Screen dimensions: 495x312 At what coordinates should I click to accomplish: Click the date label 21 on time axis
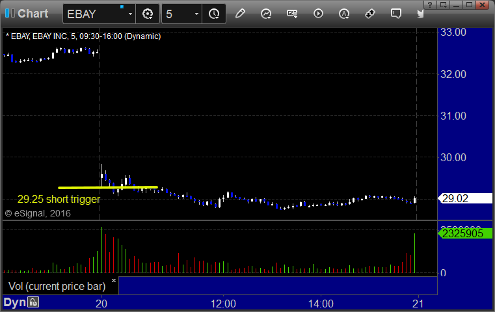click(418, 304)
